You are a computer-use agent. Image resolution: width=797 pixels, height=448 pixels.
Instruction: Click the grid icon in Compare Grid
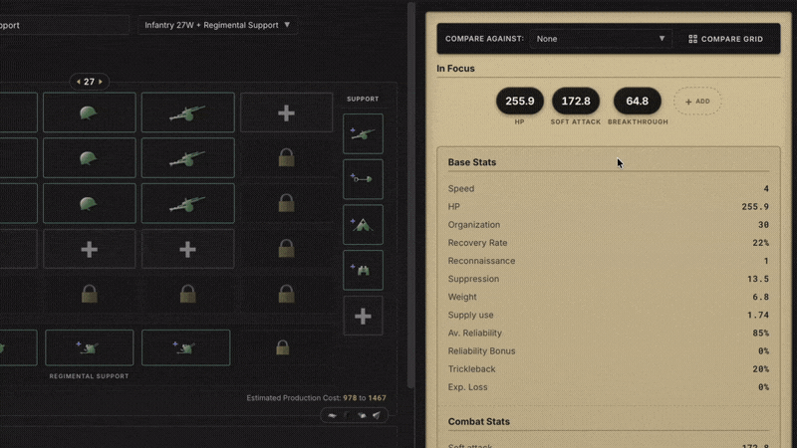(x=692, y=39)
